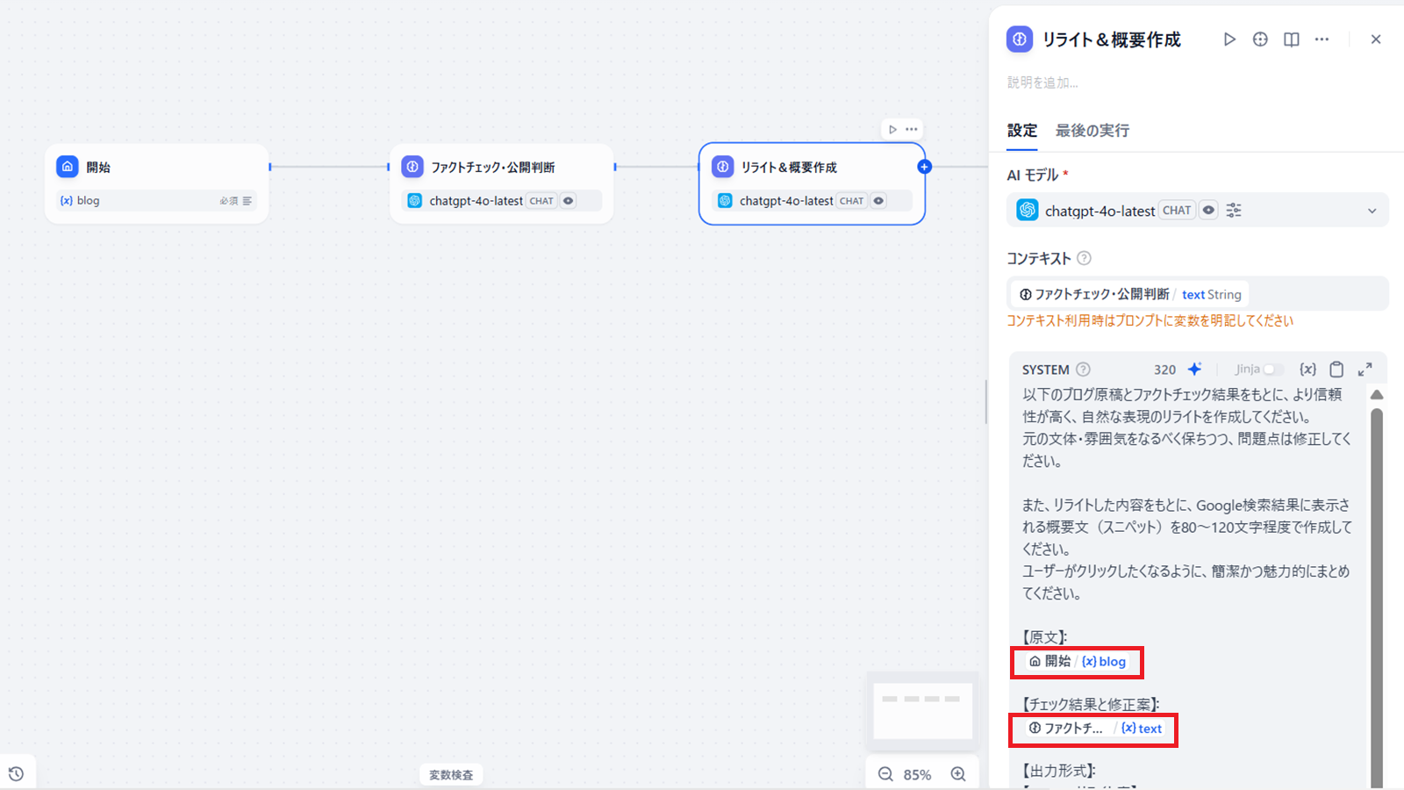
Task: Copy the SYSTEM prompt with clipboard icon
Action: (x=1336, y=370)
